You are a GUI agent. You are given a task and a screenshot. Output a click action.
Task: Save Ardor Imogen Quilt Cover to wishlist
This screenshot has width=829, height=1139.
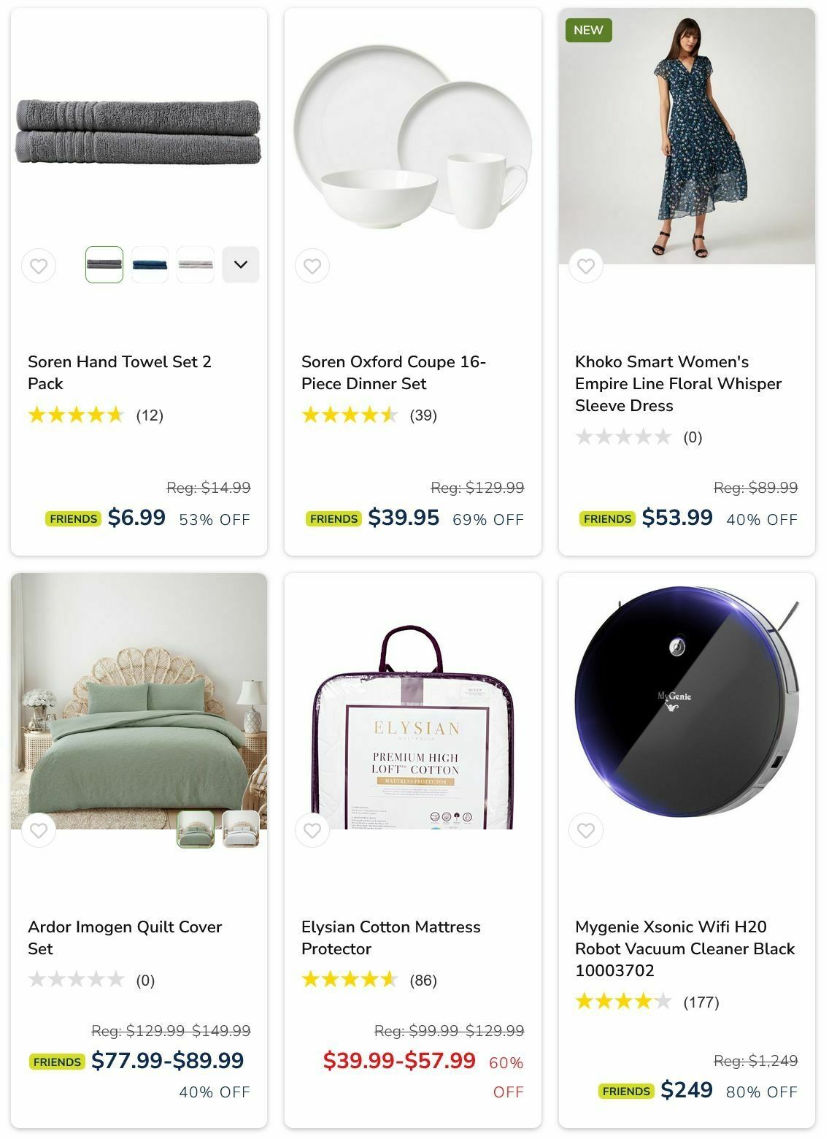pyautogui.click(x=39, y=830)
